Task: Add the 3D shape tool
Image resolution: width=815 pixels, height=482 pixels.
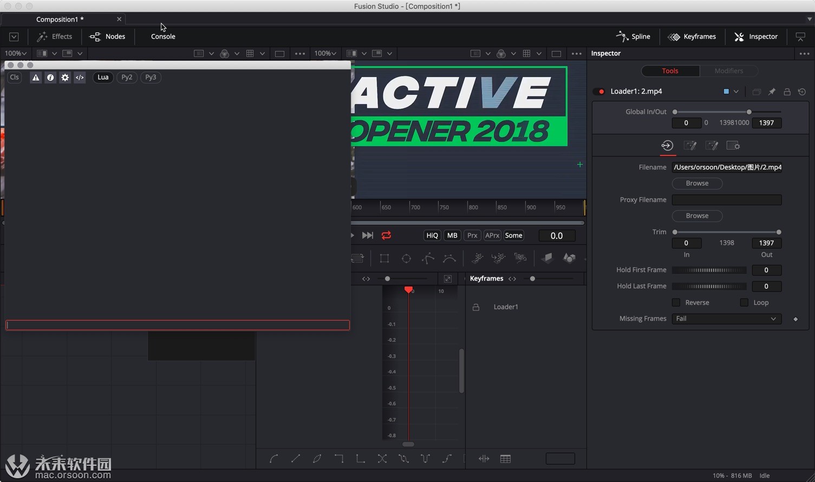Action: click(x=569, y=258)
